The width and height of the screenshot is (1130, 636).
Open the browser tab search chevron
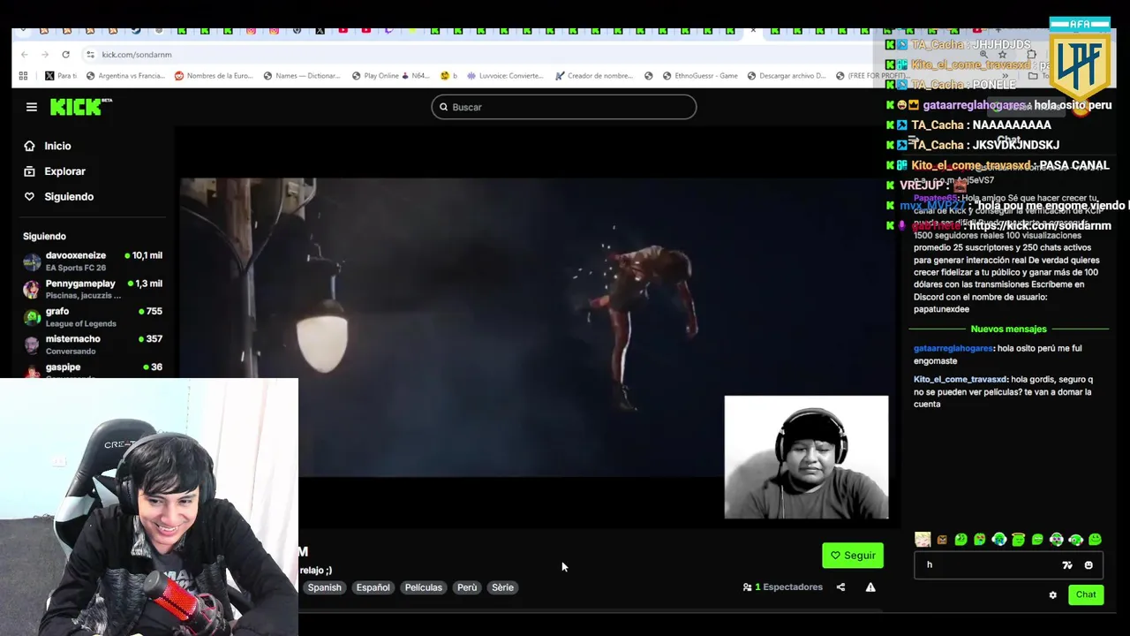tap(23, 30)
